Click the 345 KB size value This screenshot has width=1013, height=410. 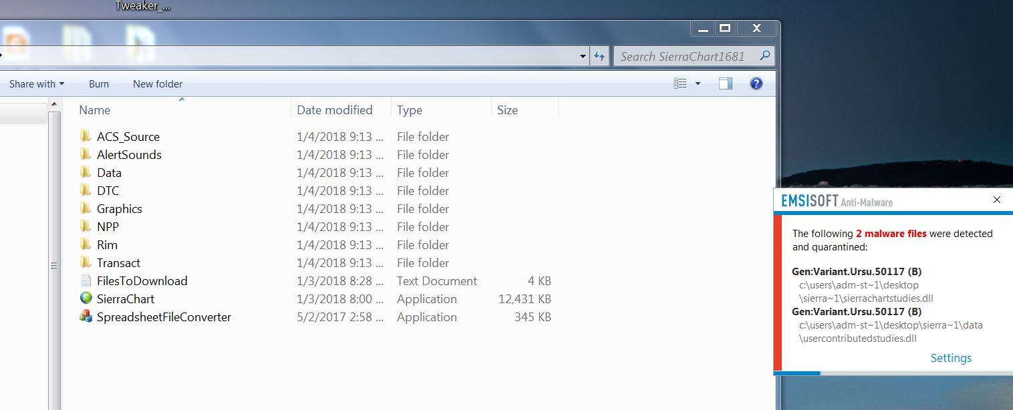533,317
